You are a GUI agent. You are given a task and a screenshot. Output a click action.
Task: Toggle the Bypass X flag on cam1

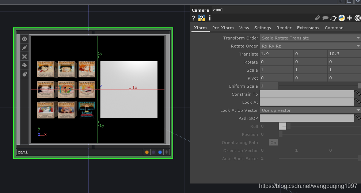coord(24,56)
